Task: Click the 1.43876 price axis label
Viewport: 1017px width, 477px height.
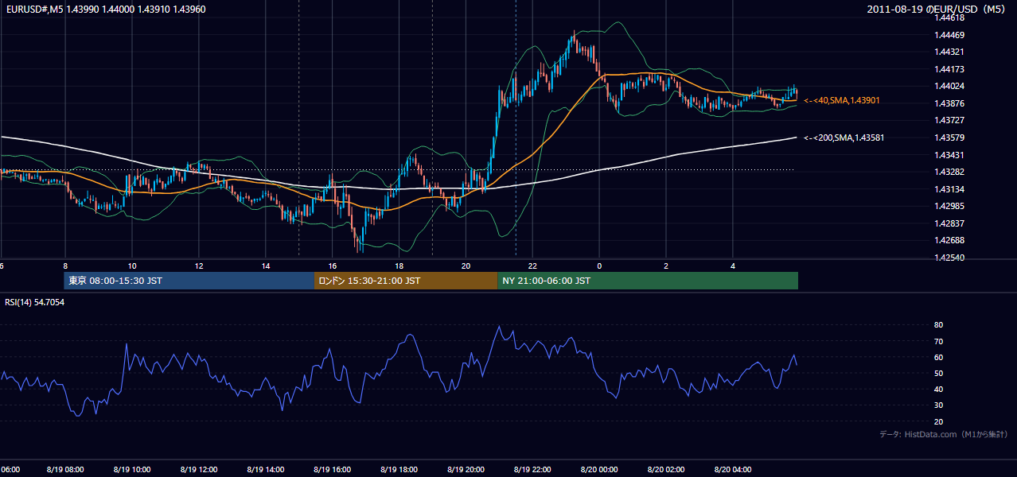Action: (x=949, y=103)
